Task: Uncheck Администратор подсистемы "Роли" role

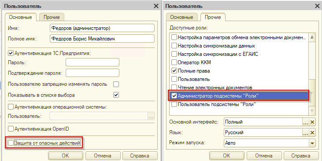Action: pyautogui.click(x=174, y=96)
